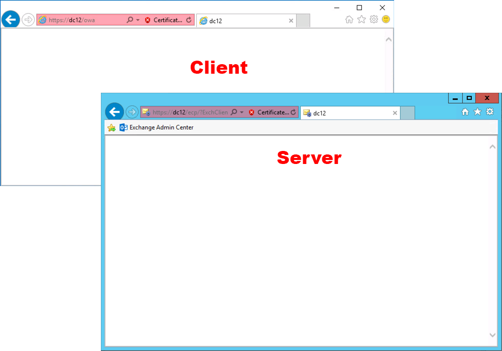Click the Certificate error badge in Server window
Image resolution: width=502 pixels, height=351 pixels.
pyautogui.click(x=268, y=112)
